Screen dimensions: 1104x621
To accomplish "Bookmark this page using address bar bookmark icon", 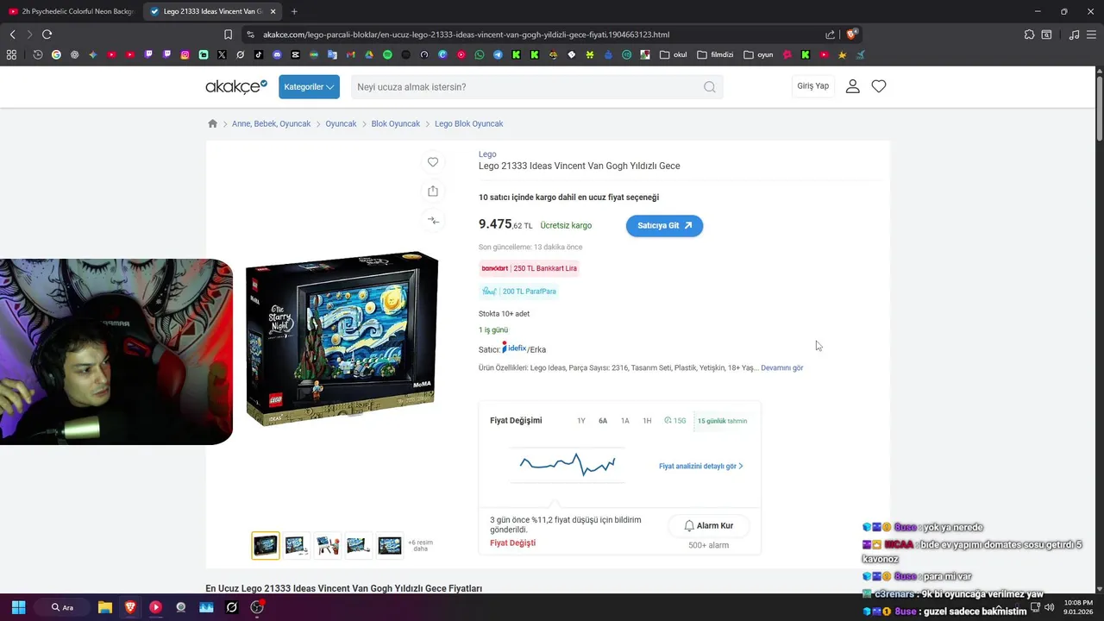I will tap(228, 34).
